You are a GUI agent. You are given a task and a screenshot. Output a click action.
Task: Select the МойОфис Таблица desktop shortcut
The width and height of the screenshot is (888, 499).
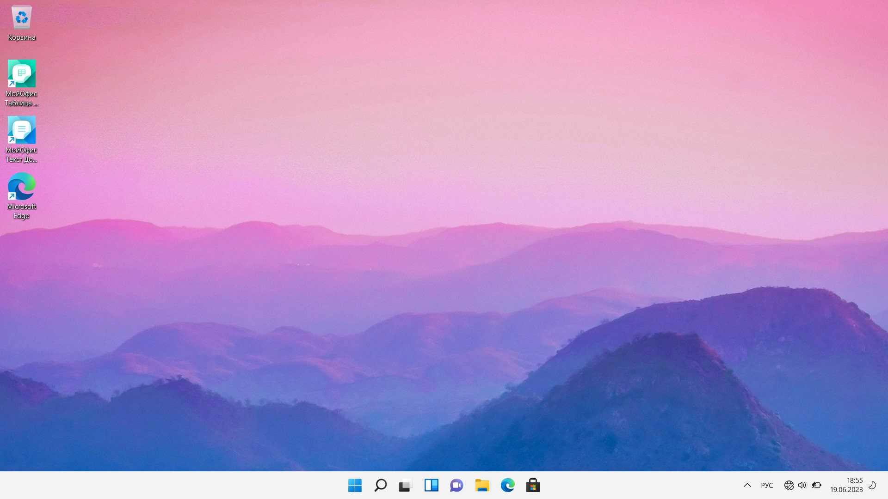[x=22, y=83]
